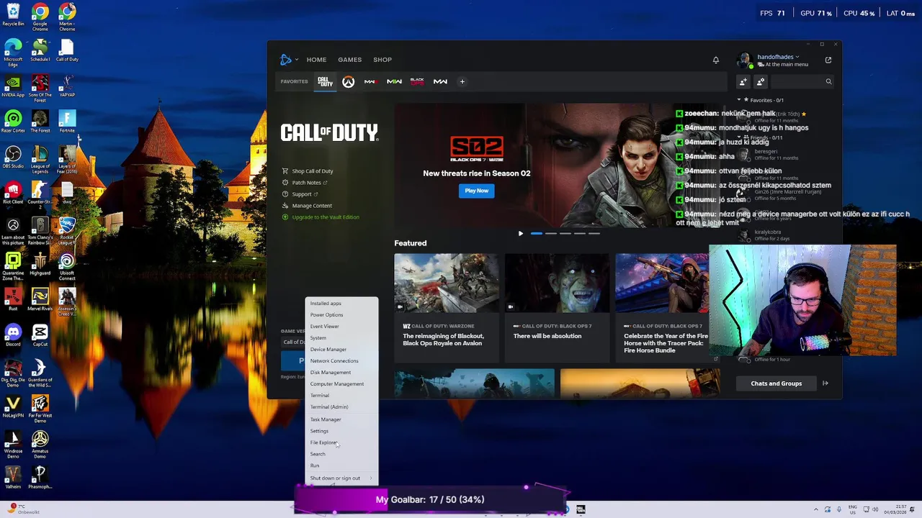Open the notifications bell in Battle.net
922x518 pixels.
(x=715, y=60)
